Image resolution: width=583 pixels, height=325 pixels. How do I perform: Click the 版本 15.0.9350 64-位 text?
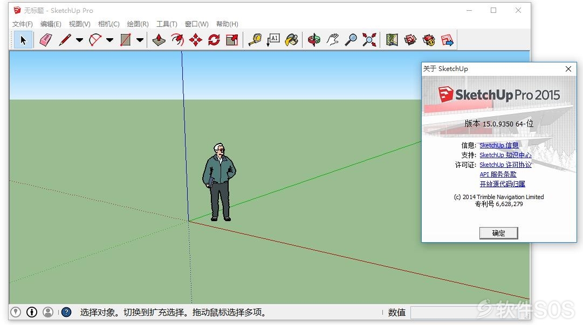pyautogui.click(x=499, y=124)
